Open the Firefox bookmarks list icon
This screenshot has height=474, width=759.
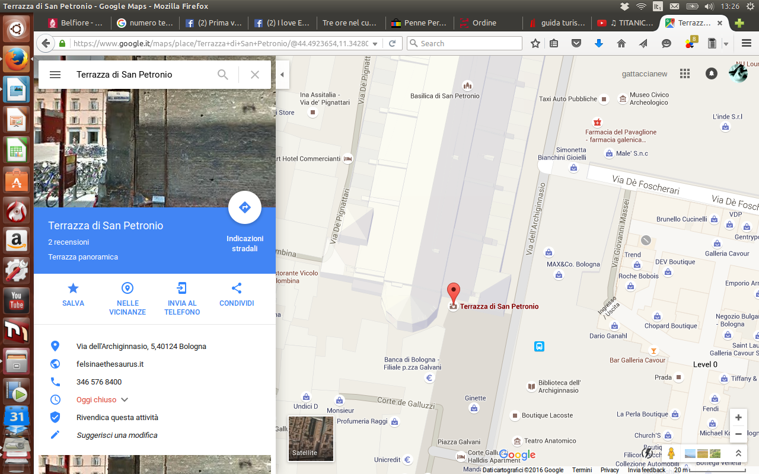tap(554, 44)
